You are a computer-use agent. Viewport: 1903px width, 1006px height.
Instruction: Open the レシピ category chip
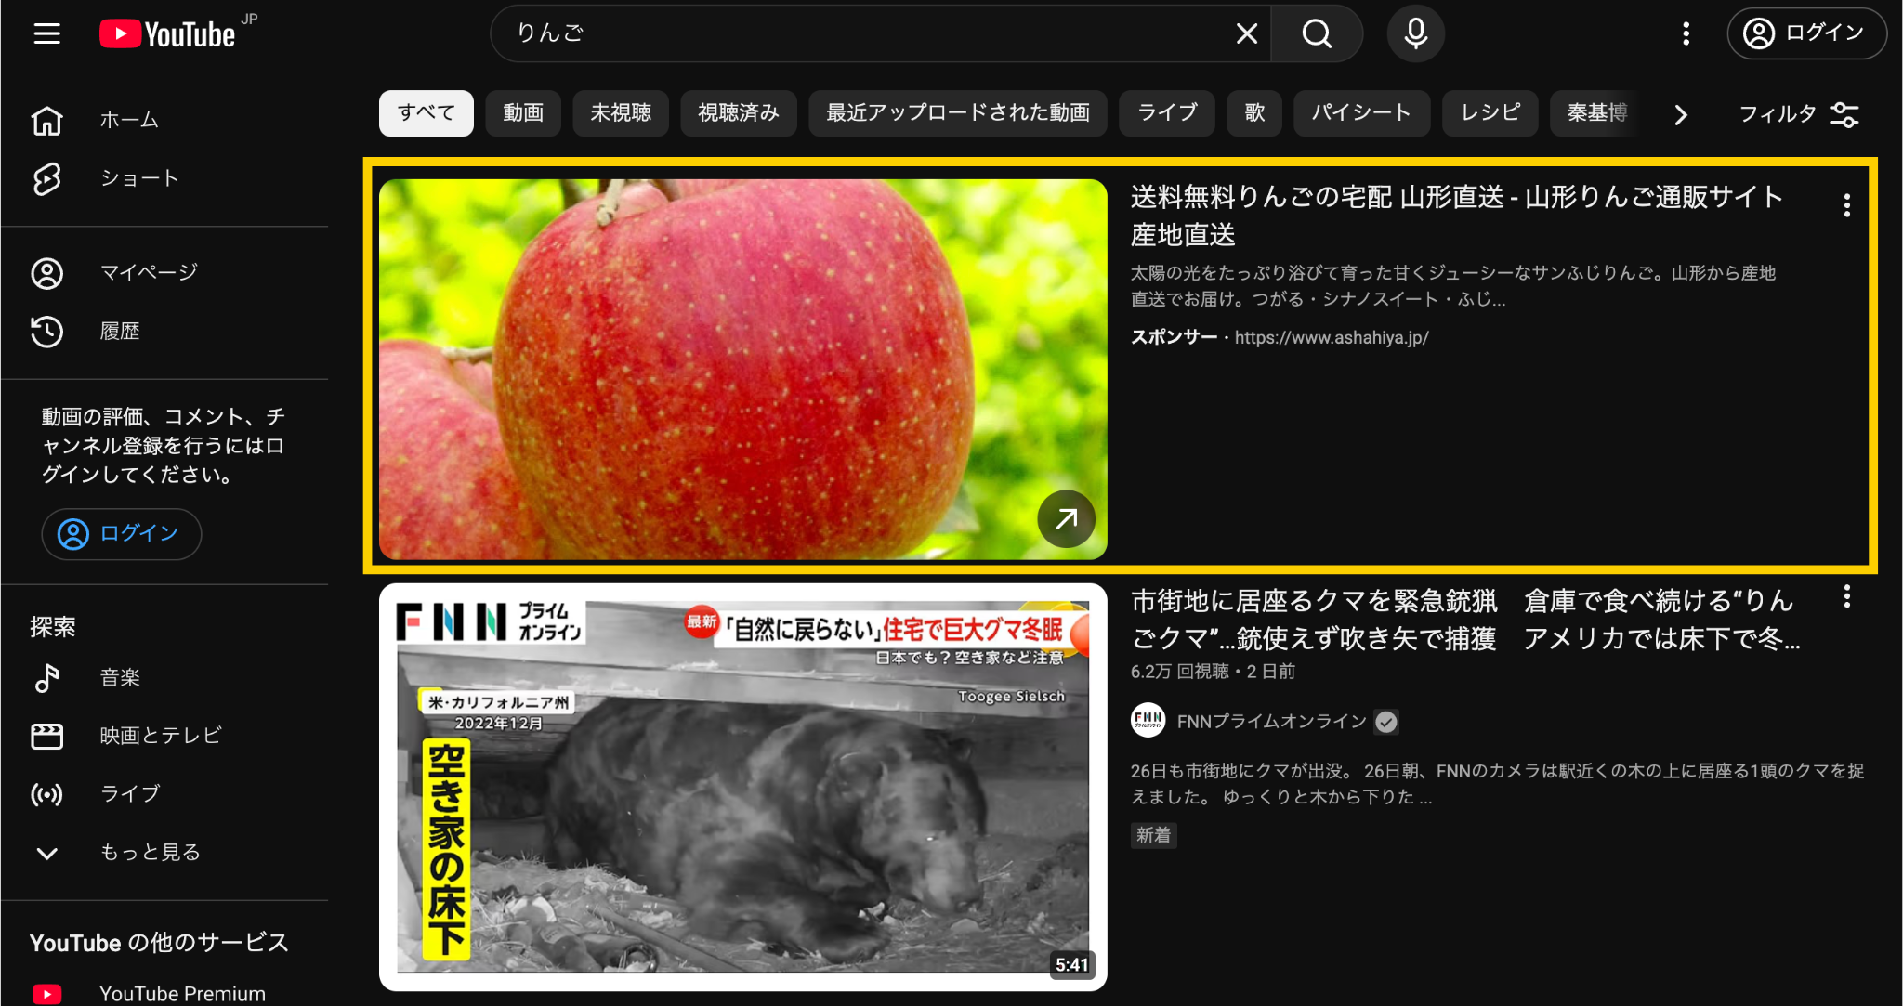point(1490,112)
